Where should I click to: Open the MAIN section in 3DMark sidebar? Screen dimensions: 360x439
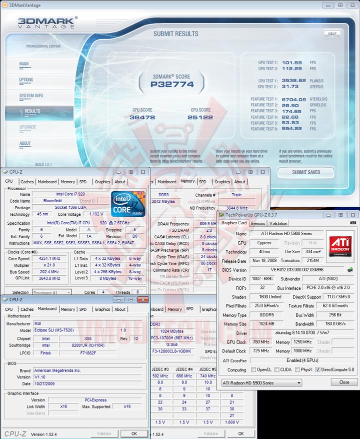coord(24,64)
